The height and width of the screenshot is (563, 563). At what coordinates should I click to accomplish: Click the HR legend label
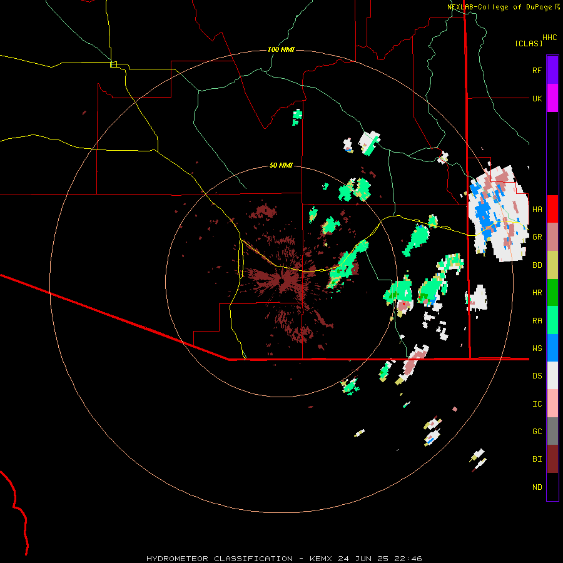537,293
